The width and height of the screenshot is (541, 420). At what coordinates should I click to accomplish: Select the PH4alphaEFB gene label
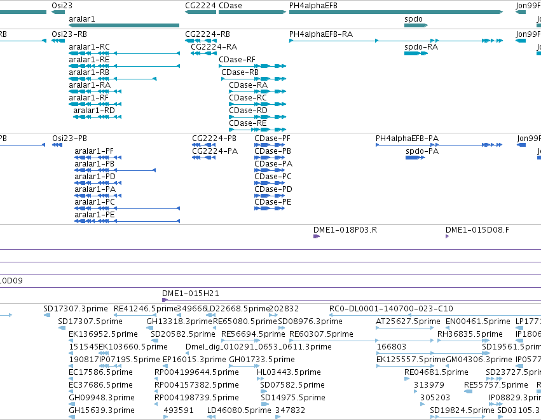[x=313, y=6]
